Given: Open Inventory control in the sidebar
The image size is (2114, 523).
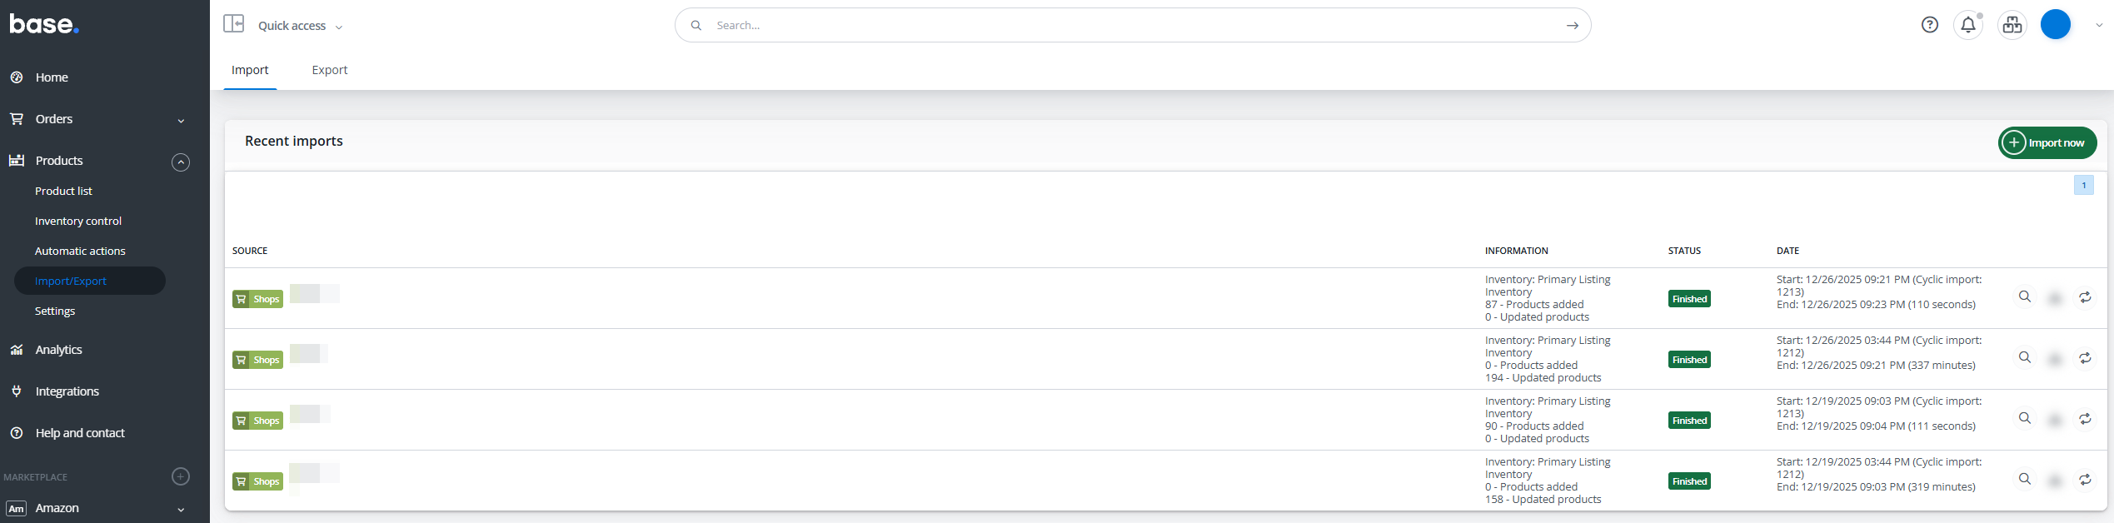Looking at the screenshot, I should tap(78, 221).
